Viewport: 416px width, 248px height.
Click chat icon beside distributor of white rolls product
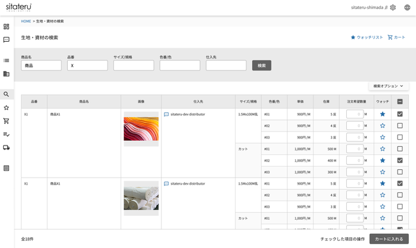tap(166, 184)
